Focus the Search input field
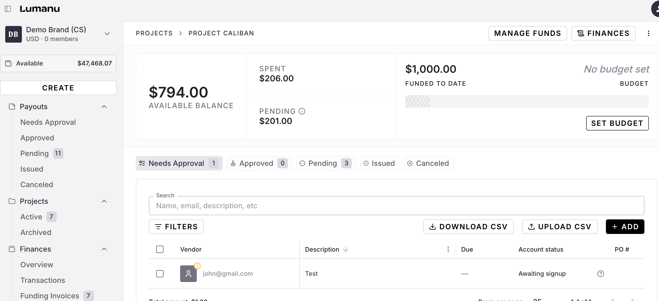 click(x=396, y=206)
